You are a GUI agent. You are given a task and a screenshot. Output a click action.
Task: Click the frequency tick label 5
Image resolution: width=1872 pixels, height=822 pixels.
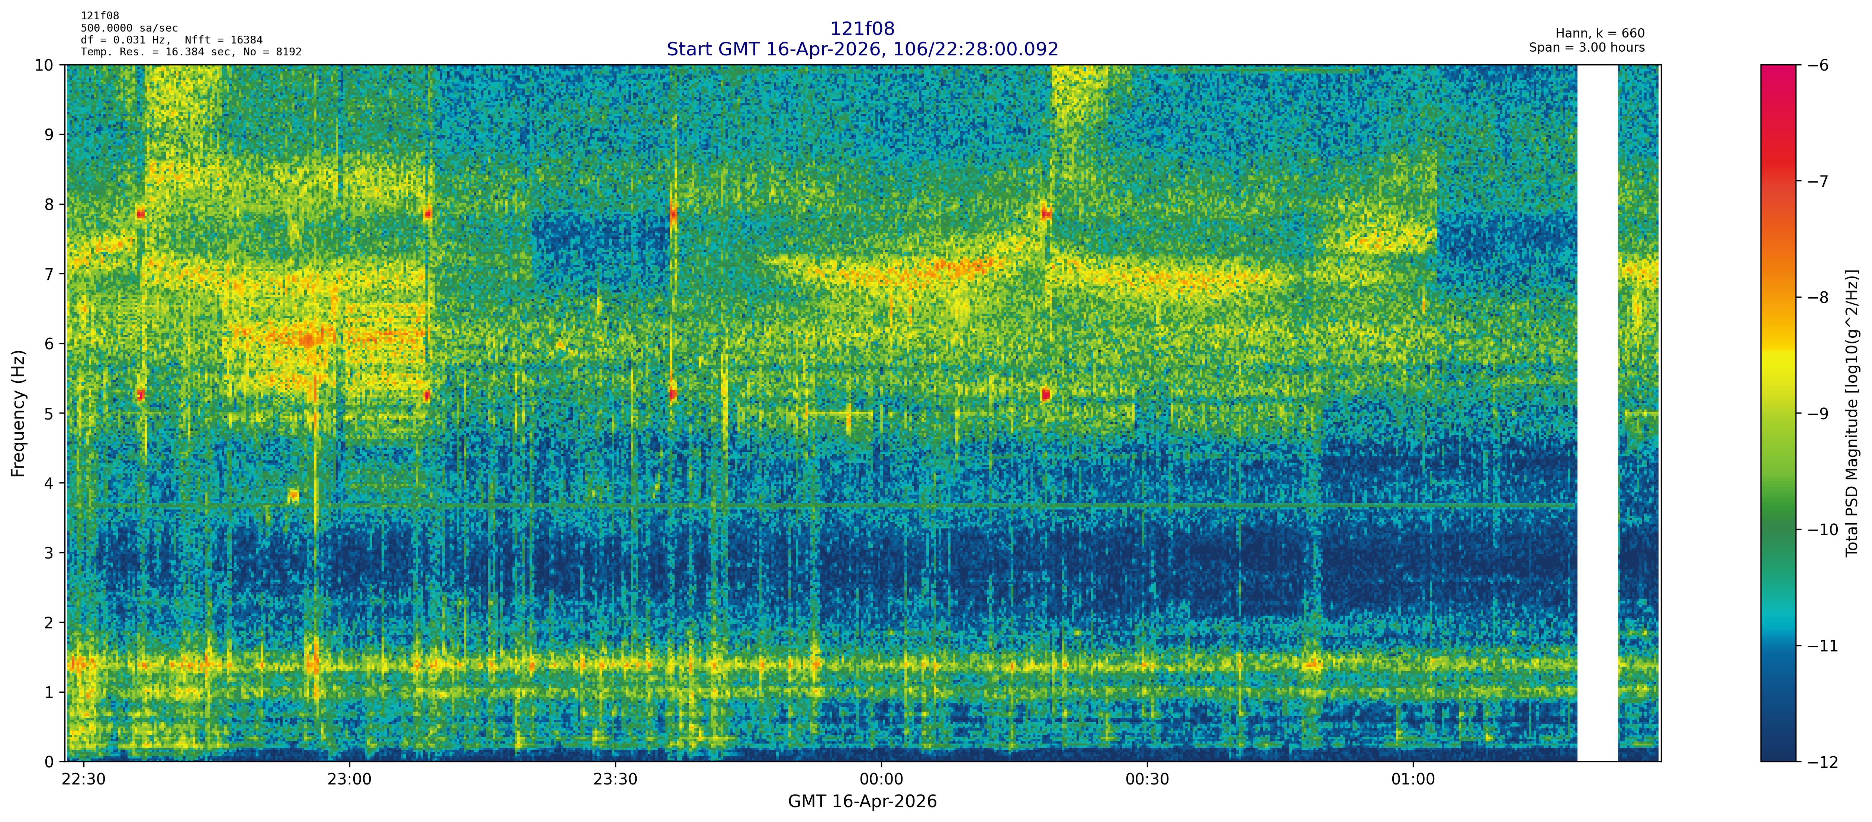[x=49, y=413]
